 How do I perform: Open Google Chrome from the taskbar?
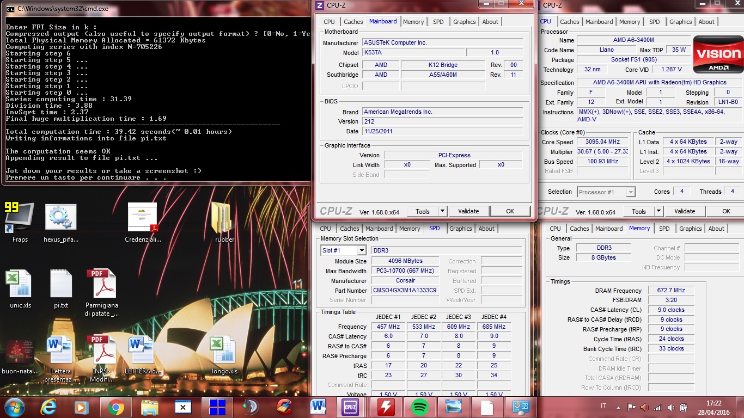click(x=115, y=407)
